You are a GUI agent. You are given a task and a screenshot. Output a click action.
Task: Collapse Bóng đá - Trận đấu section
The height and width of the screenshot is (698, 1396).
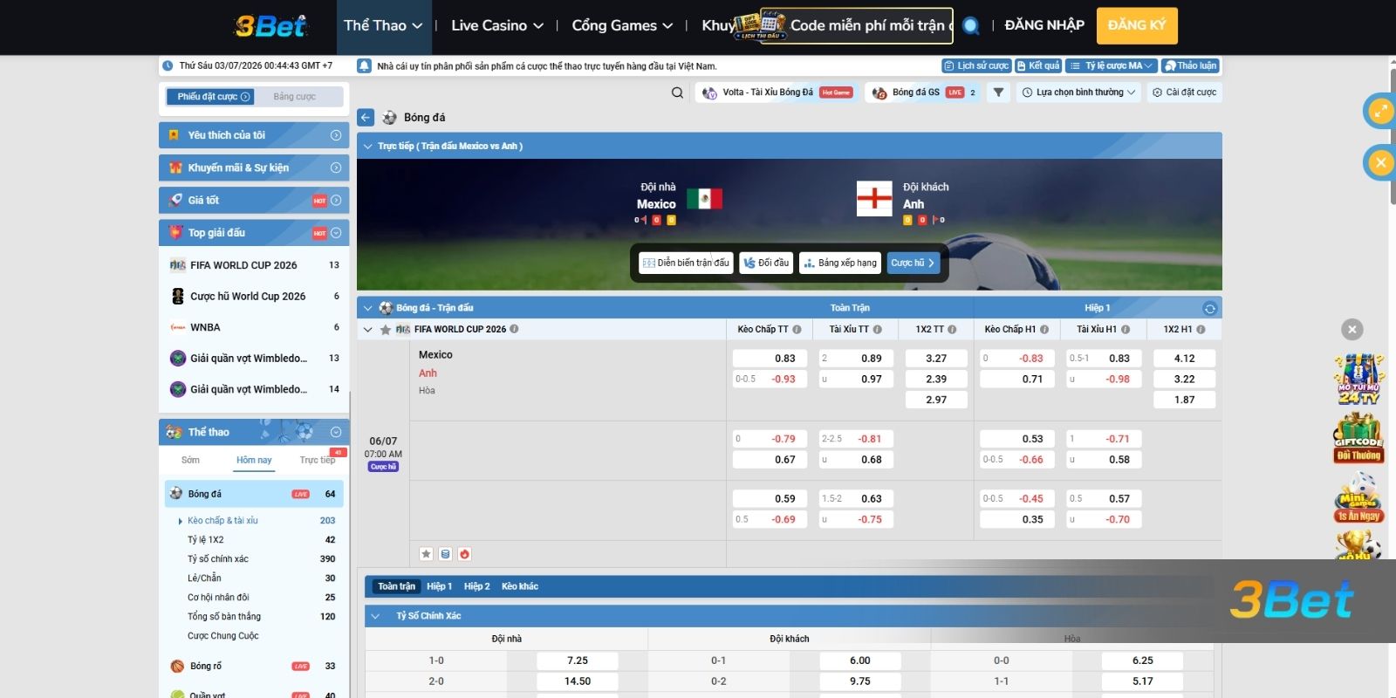[367, 308]
